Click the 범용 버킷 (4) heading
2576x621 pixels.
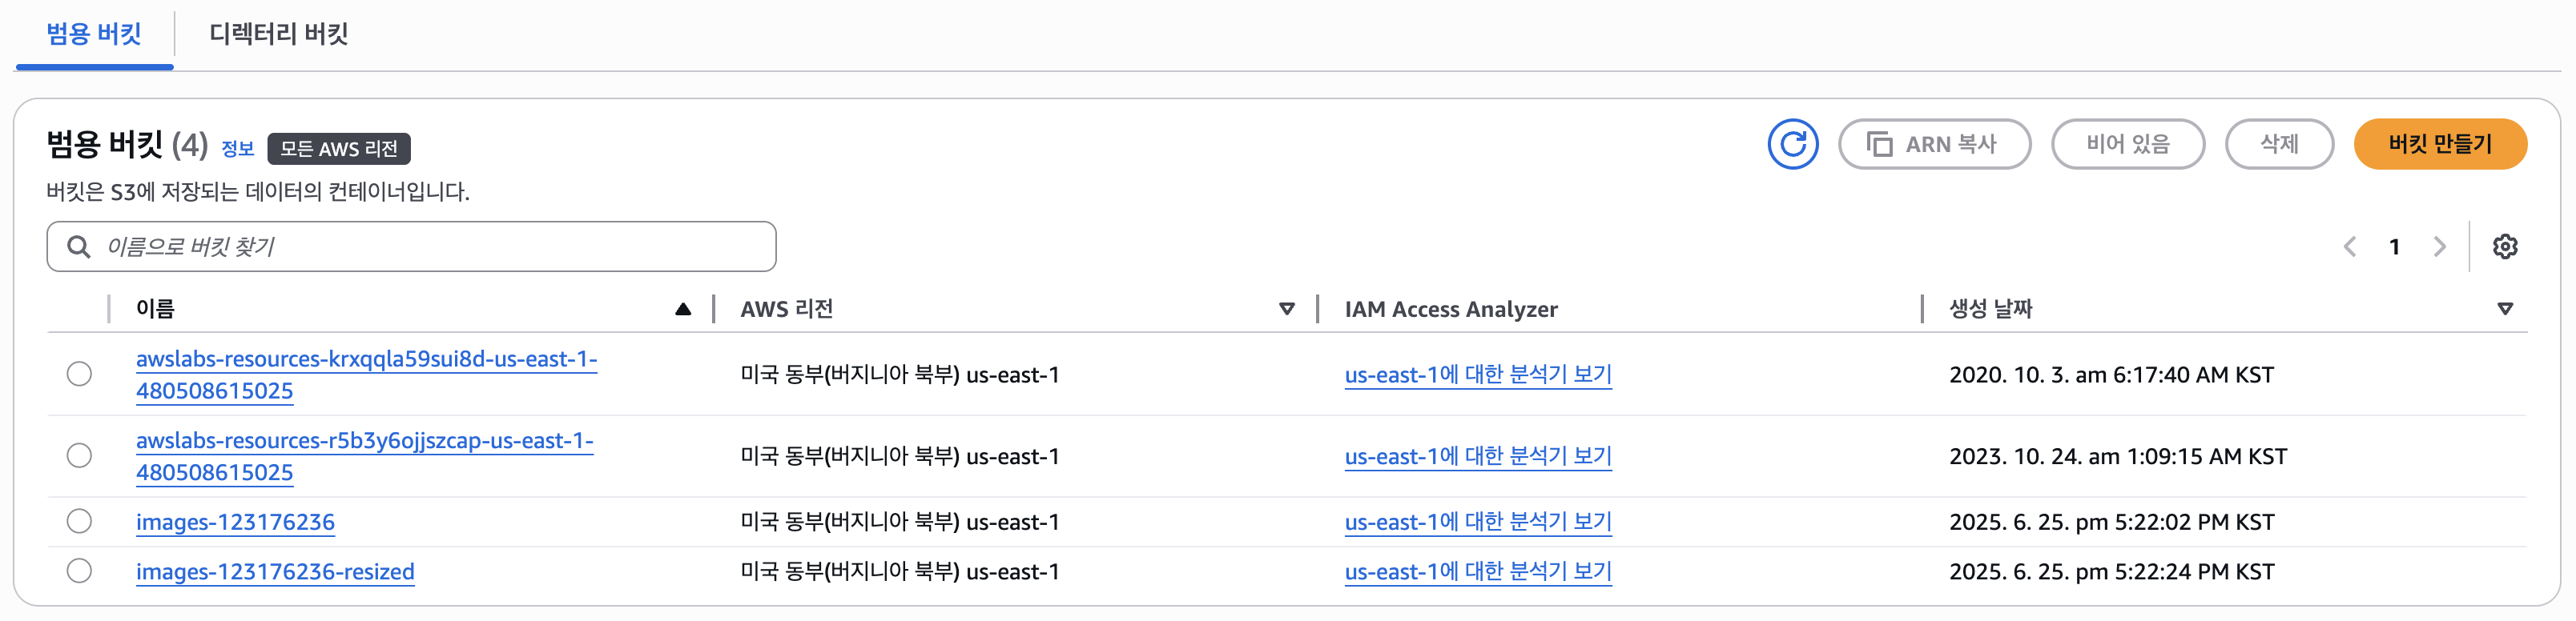coord(127,145)
